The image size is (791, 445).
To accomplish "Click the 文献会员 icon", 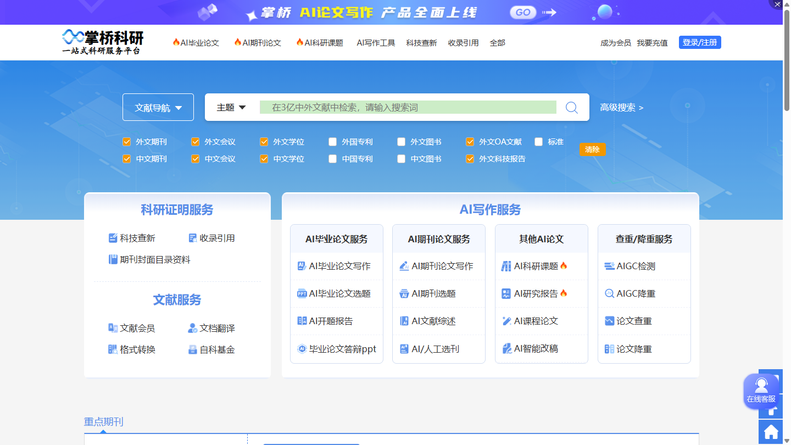I will [x=113, y=328].
